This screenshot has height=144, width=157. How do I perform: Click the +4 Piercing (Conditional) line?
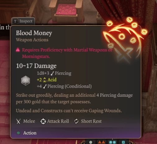tap(64, 86)
